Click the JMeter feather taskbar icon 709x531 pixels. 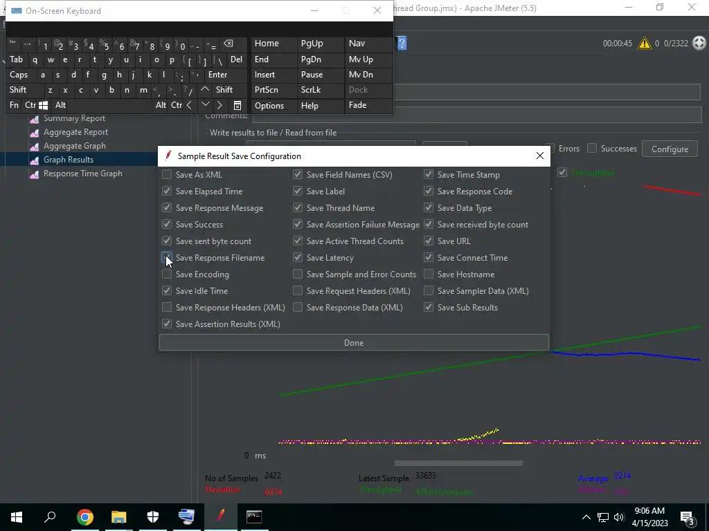click(x=221, y=516)
